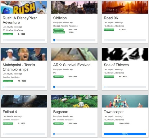Open the Fallout 4 banner image
Image resolution: width=149 pixels, height=138 pixels.
point(24,101)
